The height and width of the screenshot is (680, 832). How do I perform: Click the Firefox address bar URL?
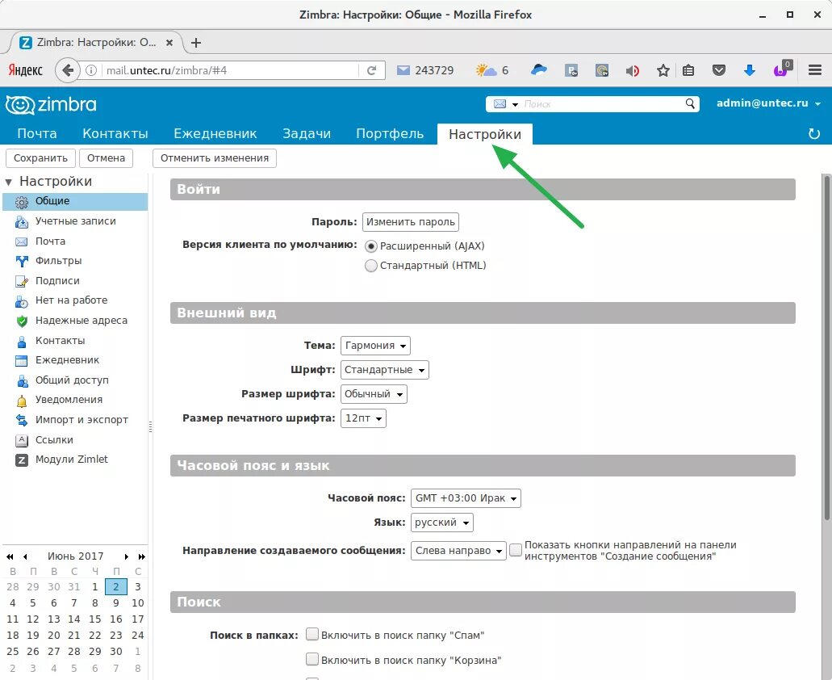[x=228, y=70]
